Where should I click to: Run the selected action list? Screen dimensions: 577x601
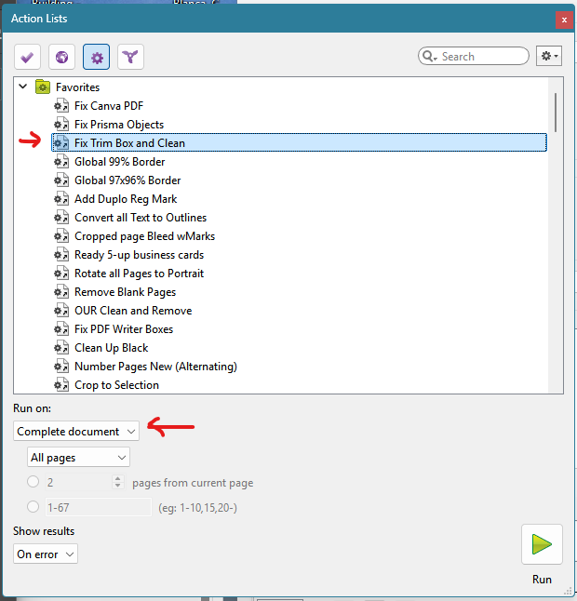coord(542,544)
